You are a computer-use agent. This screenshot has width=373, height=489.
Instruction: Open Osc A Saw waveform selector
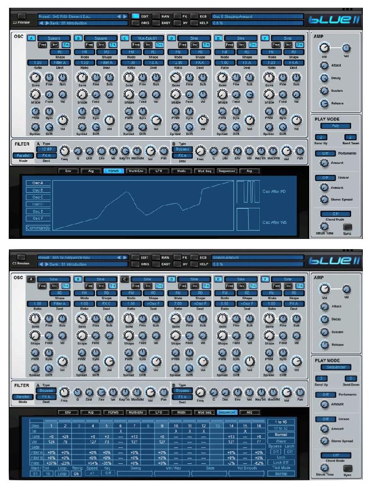[x=54, y=279]
